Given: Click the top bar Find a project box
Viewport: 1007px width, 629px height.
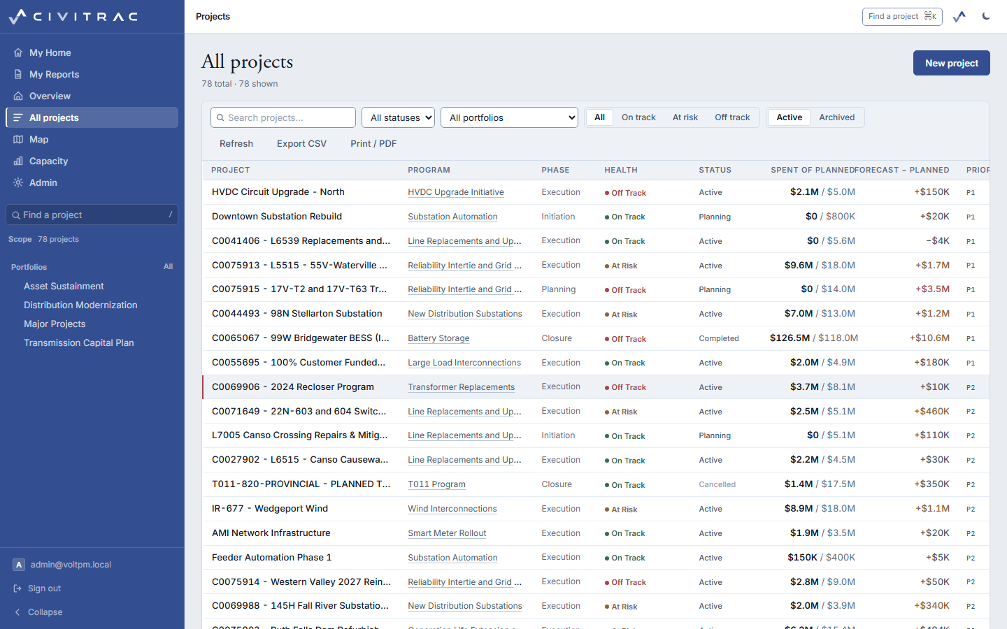Looking at the screenshot, I should [x=902, y=16].
